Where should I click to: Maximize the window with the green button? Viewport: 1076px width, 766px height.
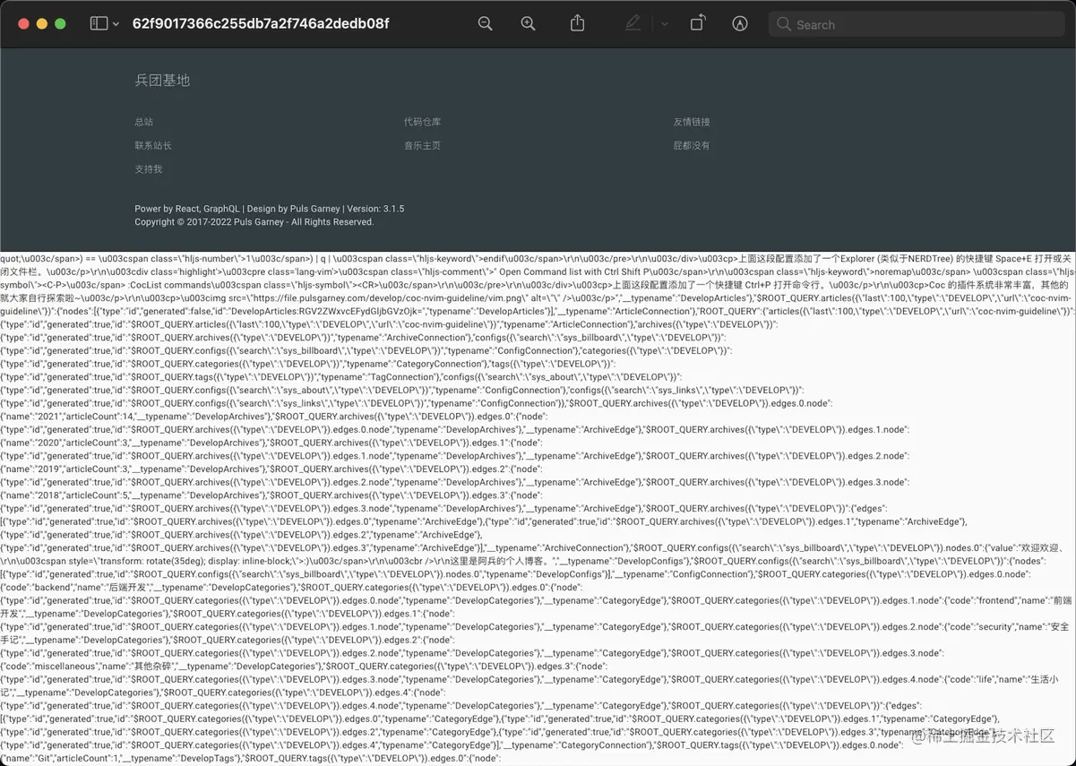pyautogui.click(x=60, y=24)
